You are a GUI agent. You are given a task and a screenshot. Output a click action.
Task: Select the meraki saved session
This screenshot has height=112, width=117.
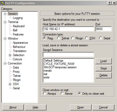pos(48,71)
